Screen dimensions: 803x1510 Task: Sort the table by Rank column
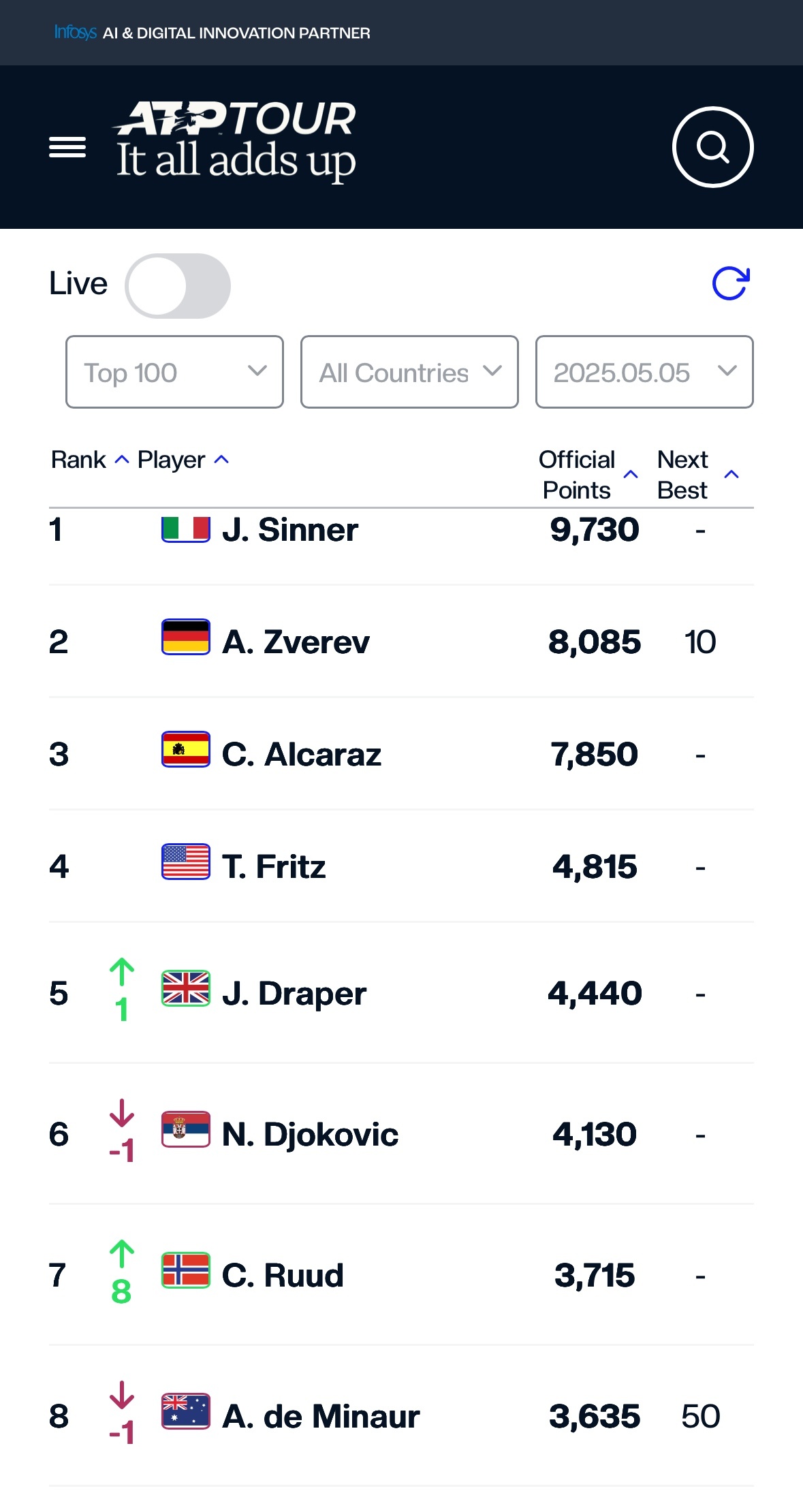click(90, 460)
